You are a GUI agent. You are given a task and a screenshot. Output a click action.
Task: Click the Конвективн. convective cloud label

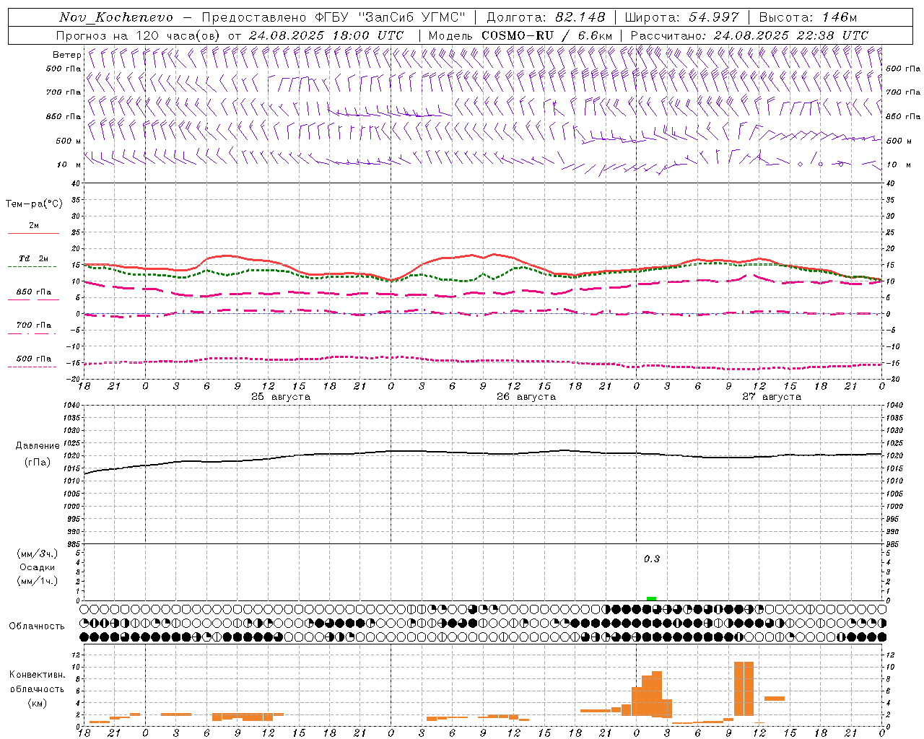37,675
